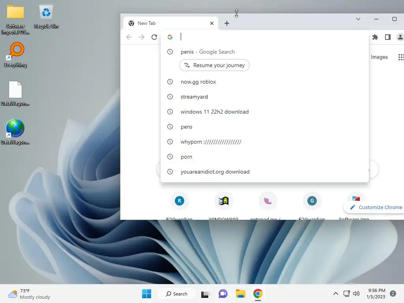Open notification count badge
Screen dimensions: 404x303
point(393,294)
